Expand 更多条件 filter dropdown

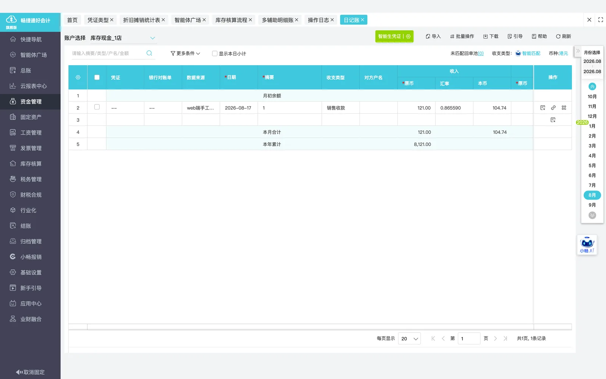tap(185, 53)
